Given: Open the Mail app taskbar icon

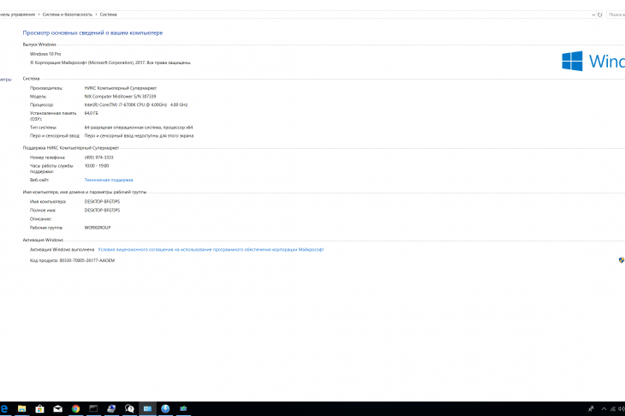Looking at the screenshot, I should (x=58, y=408).
